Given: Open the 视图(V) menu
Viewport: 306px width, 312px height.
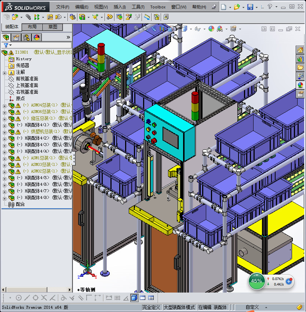Looking at the screenshot, I should [x=101, y=7].
